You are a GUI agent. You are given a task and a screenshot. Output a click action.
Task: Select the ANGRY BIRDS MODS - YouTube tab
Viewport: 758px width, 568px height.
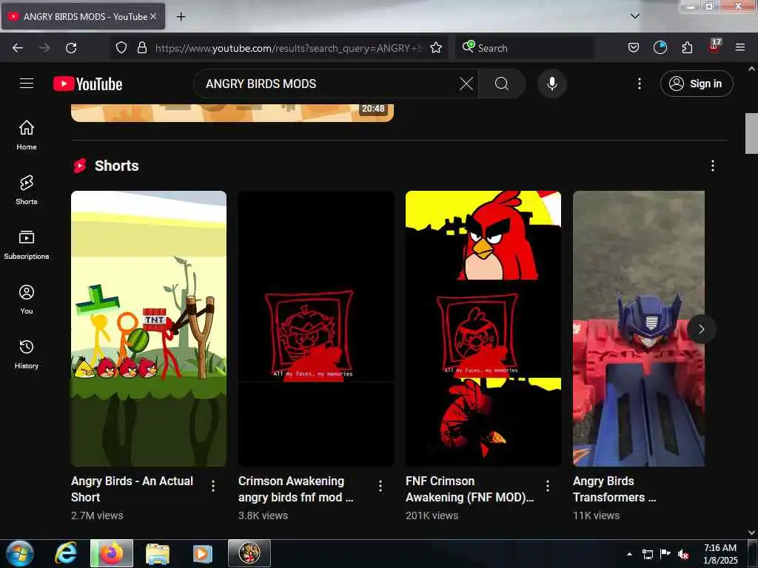pyautogui.click(x=83, y=16)
